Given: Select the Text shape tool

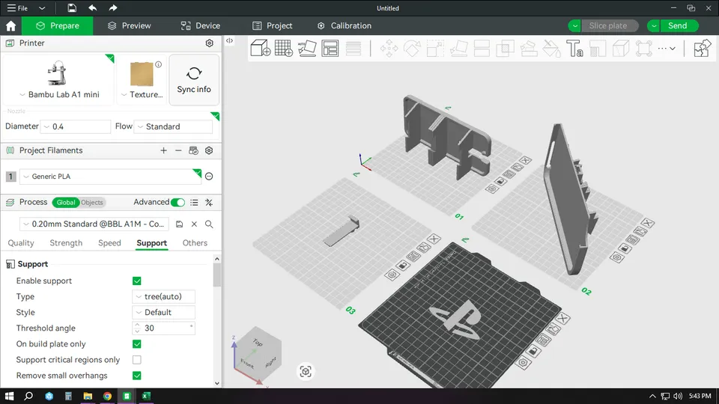Looking at the screenshot, I should [574, 48].
